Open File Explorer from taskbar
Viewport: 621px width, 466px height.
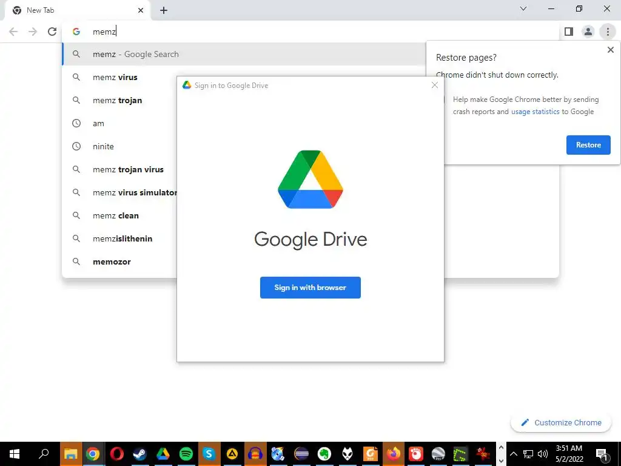70,454
